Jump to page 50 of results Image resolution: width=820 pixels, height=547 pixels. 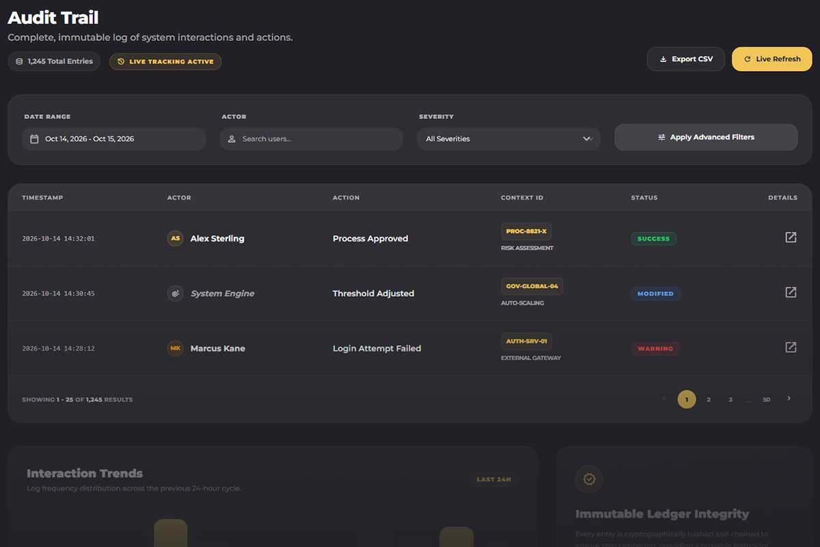[x=767, y=399]
